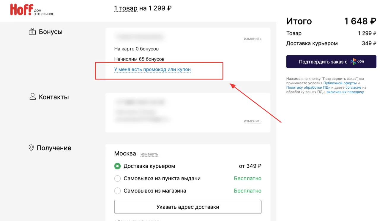Select Самовывоз из пункта выдачи option
This screenshot has width=388, height=221.
(x=117, y=179)
